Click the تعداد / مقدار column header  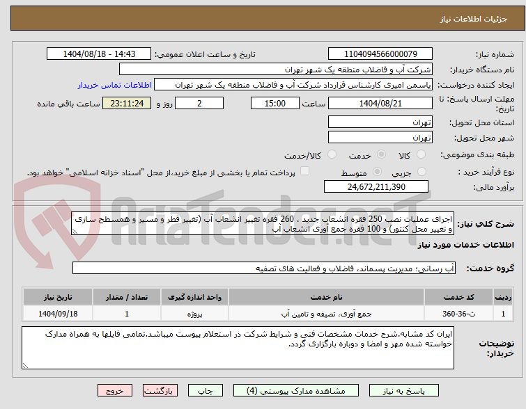click(x=127, y=297)
